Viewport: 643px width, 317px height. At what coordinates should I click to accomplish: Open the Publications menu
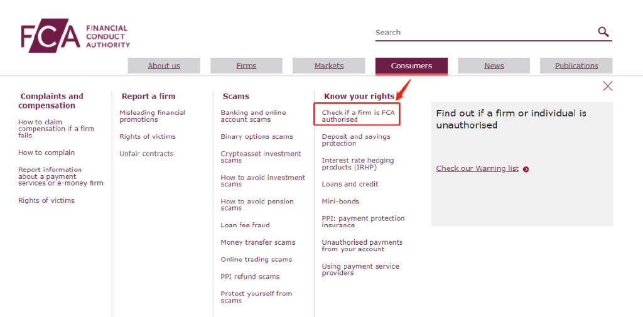[576, 66]
